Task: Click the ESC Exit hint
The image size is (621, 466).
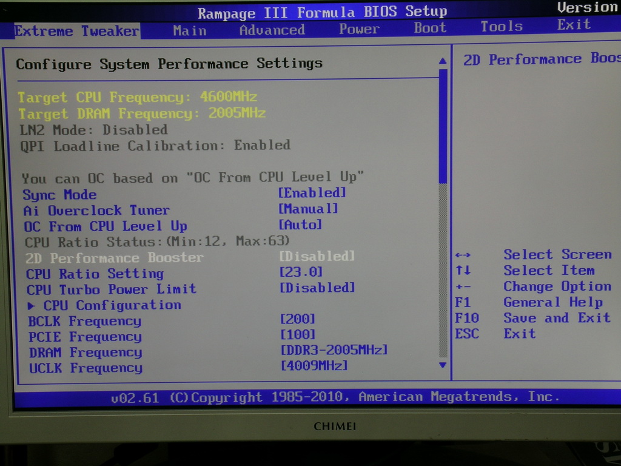Action: pyautogui.click(x=495, y=334)
